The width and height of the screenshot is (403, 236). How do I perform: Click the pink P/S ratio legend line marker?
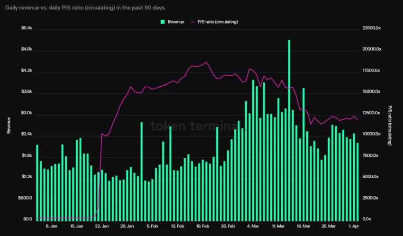[x=192, y=22]
